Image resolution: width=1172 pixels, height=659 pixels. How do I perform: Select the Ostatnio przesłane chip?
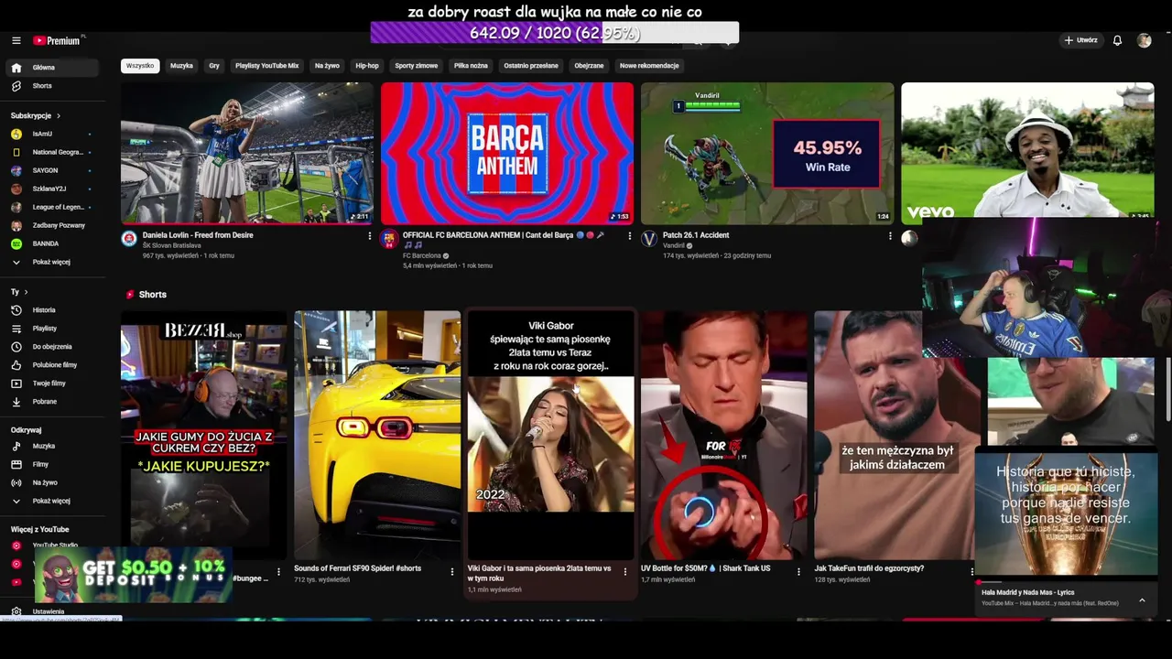coord(531,66)
